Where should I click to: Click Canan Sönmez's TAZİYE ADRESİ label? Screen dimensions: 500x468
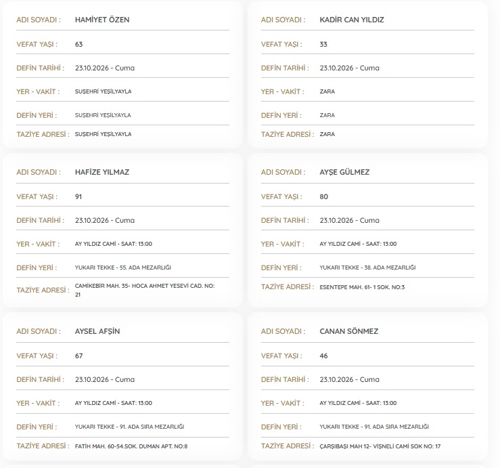[288, 446]
